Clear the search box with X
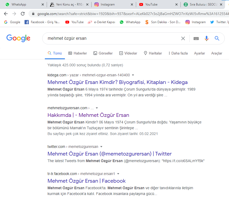 coord(183,38)
